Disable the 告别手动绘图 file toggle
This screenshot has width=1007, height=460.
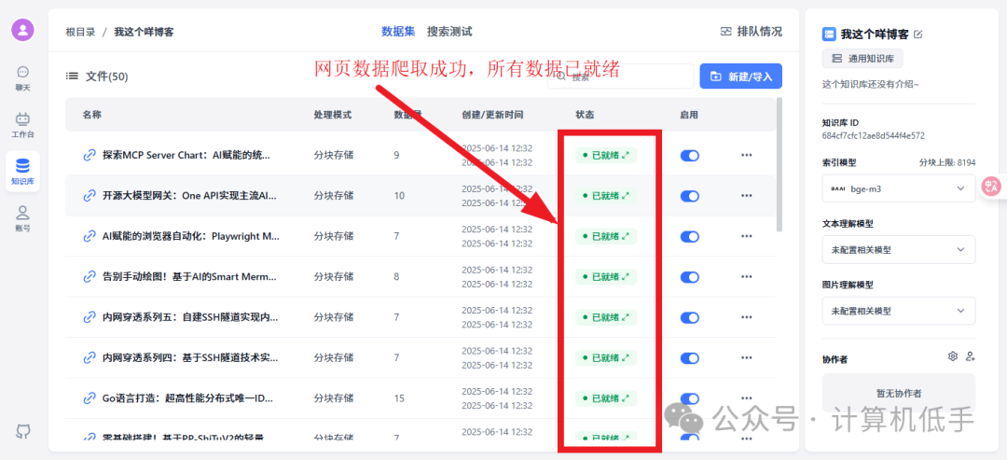click(690, 277)
